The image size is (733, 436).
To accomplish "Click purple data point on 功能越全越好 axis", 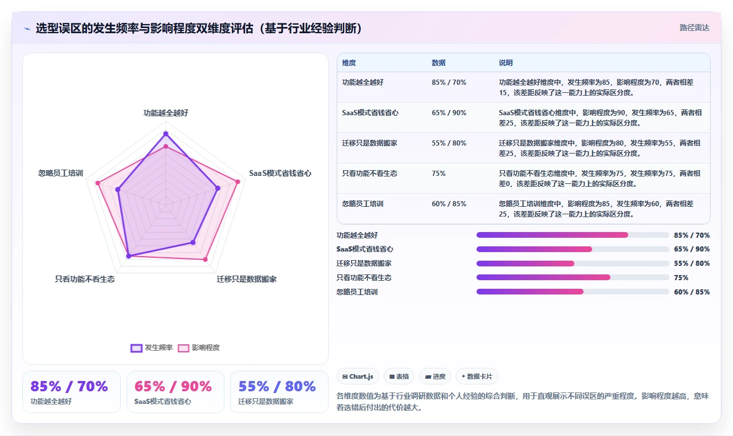I will point(165,133).
